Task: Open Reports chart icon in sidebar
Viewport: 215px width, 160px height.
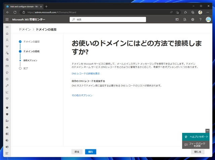Action: click(7, 92)
